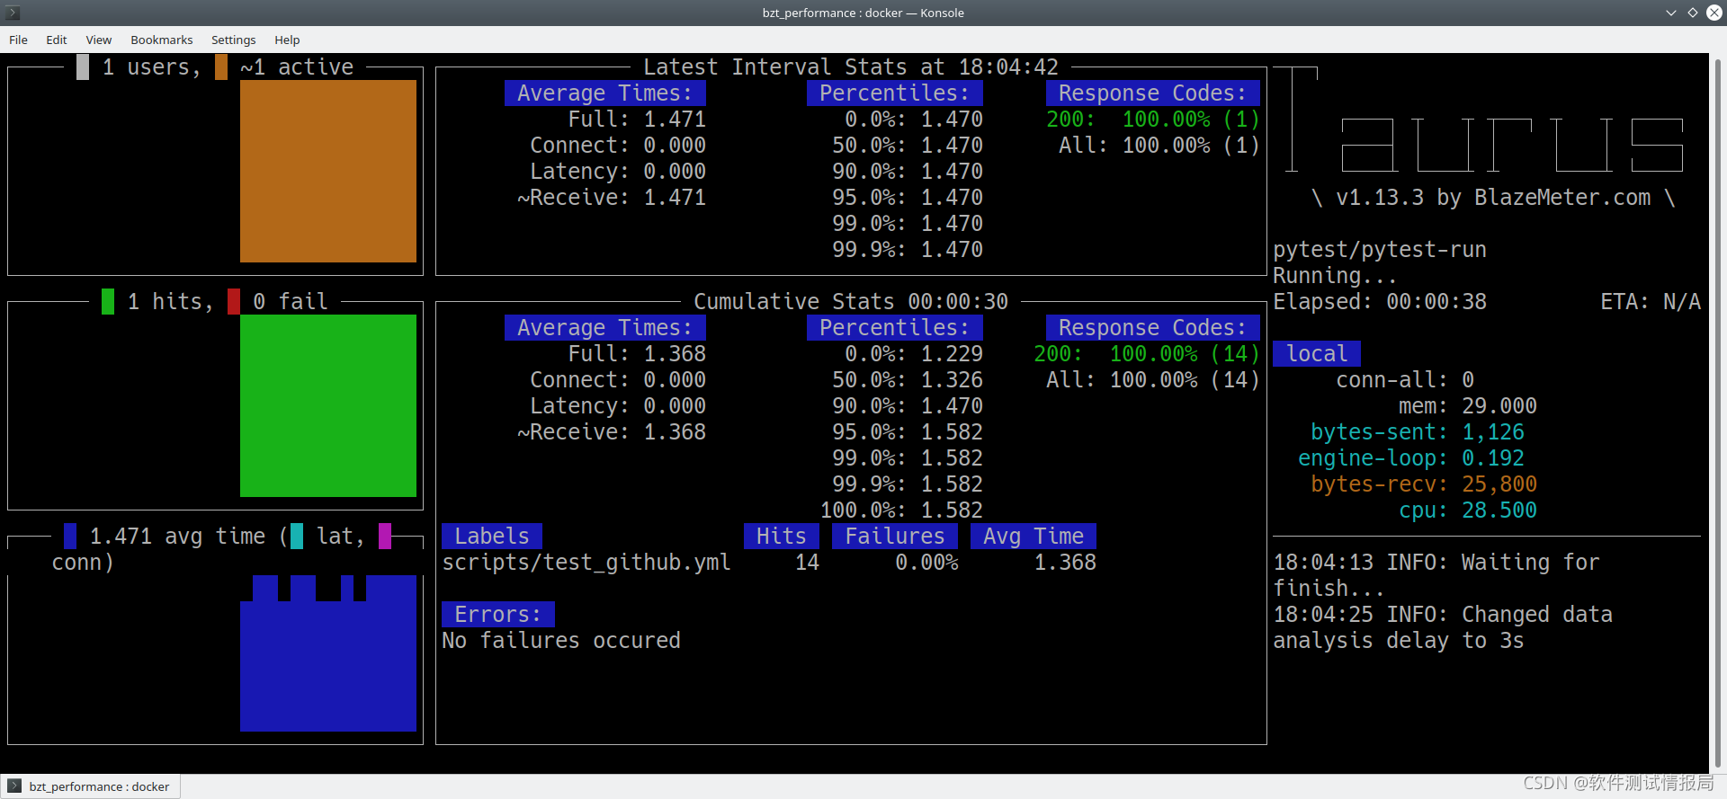
Task: Open the View menu
Action: click(x=98, y=40)
